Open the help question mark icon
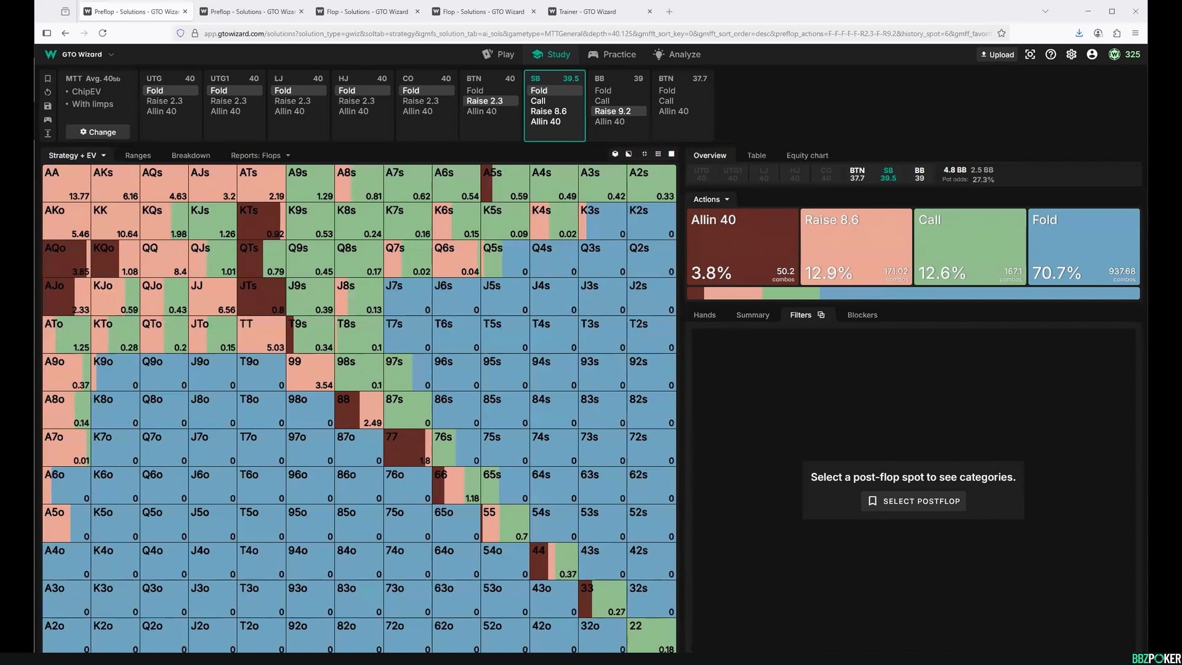The height and width of the screenshot is (665, 1182). pos(1051,54)
